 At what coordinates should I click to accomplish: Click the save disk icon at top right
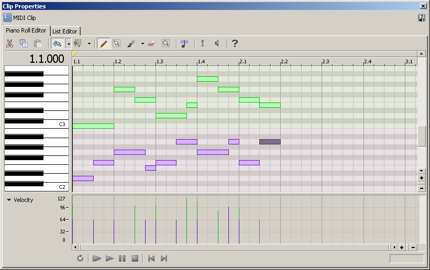(x=422, y=18)
